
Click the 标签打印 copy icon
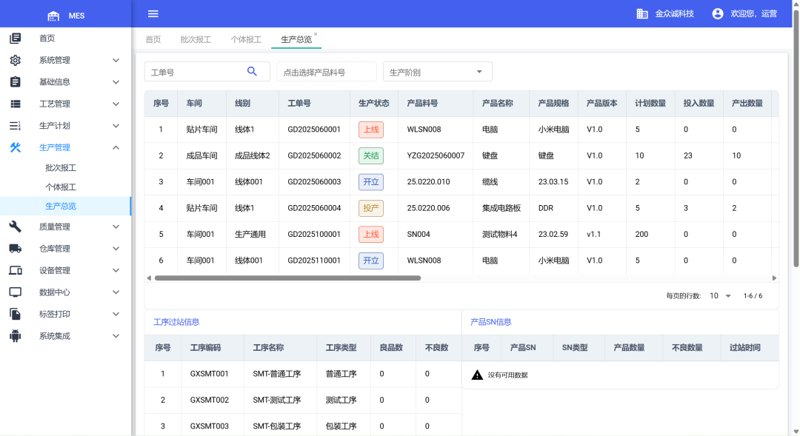(16, 314)
